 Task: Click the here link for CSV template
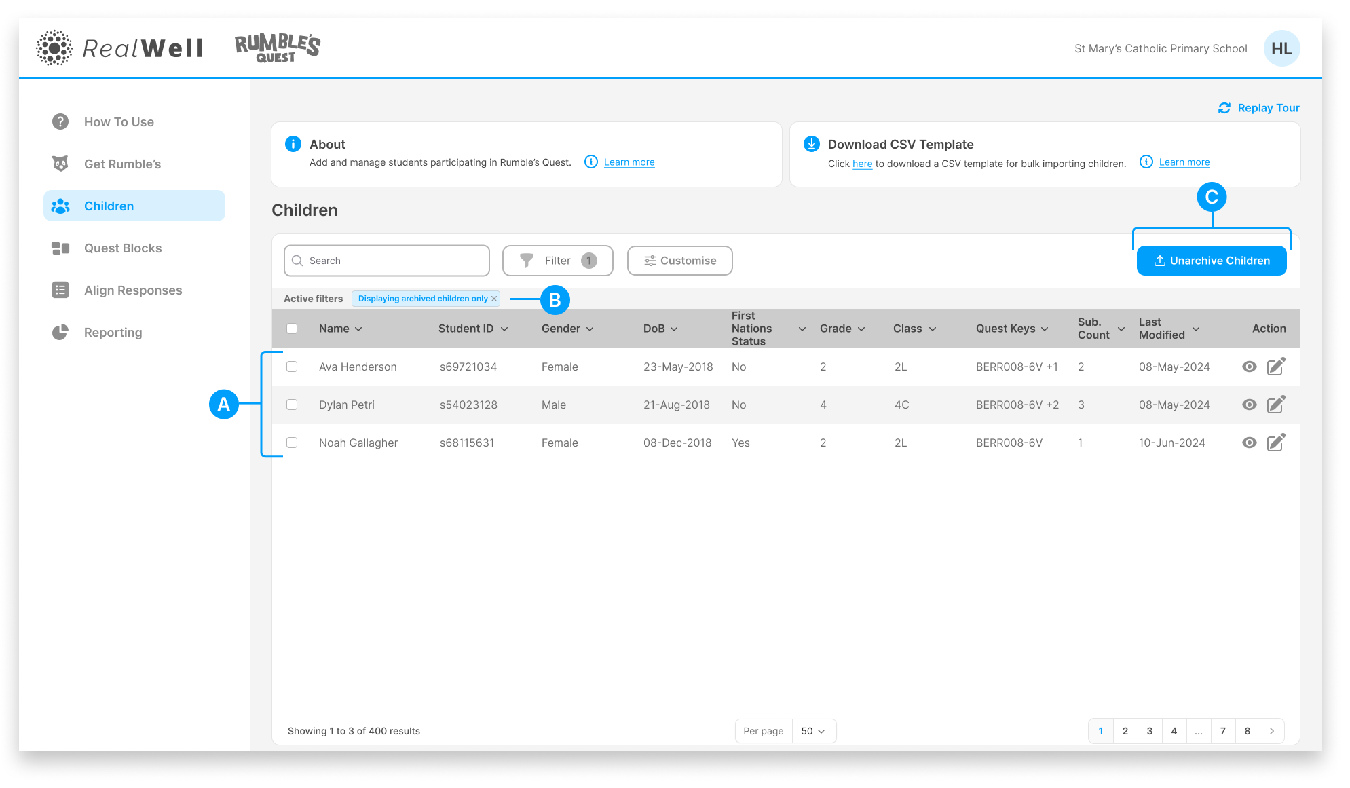[x=862, y=164]
